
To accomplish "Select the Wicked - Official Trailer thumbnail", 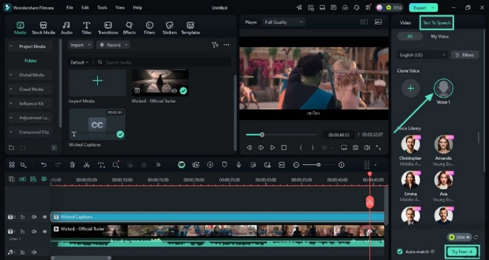I will (160, 83).
